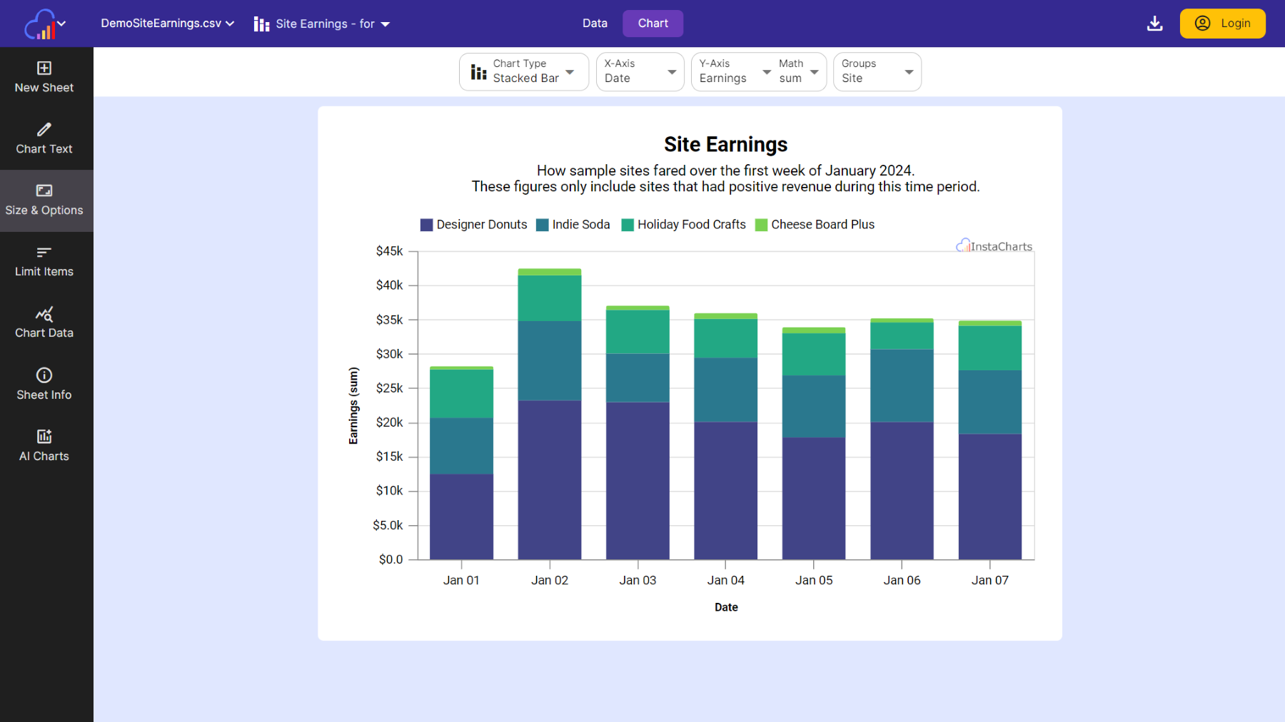Switch to the Data tab
1285x722 pixels.
[595, 24]
